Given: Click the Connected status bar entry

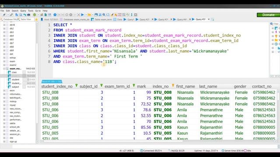Looking at the screenshot, I should click(151, 150).
